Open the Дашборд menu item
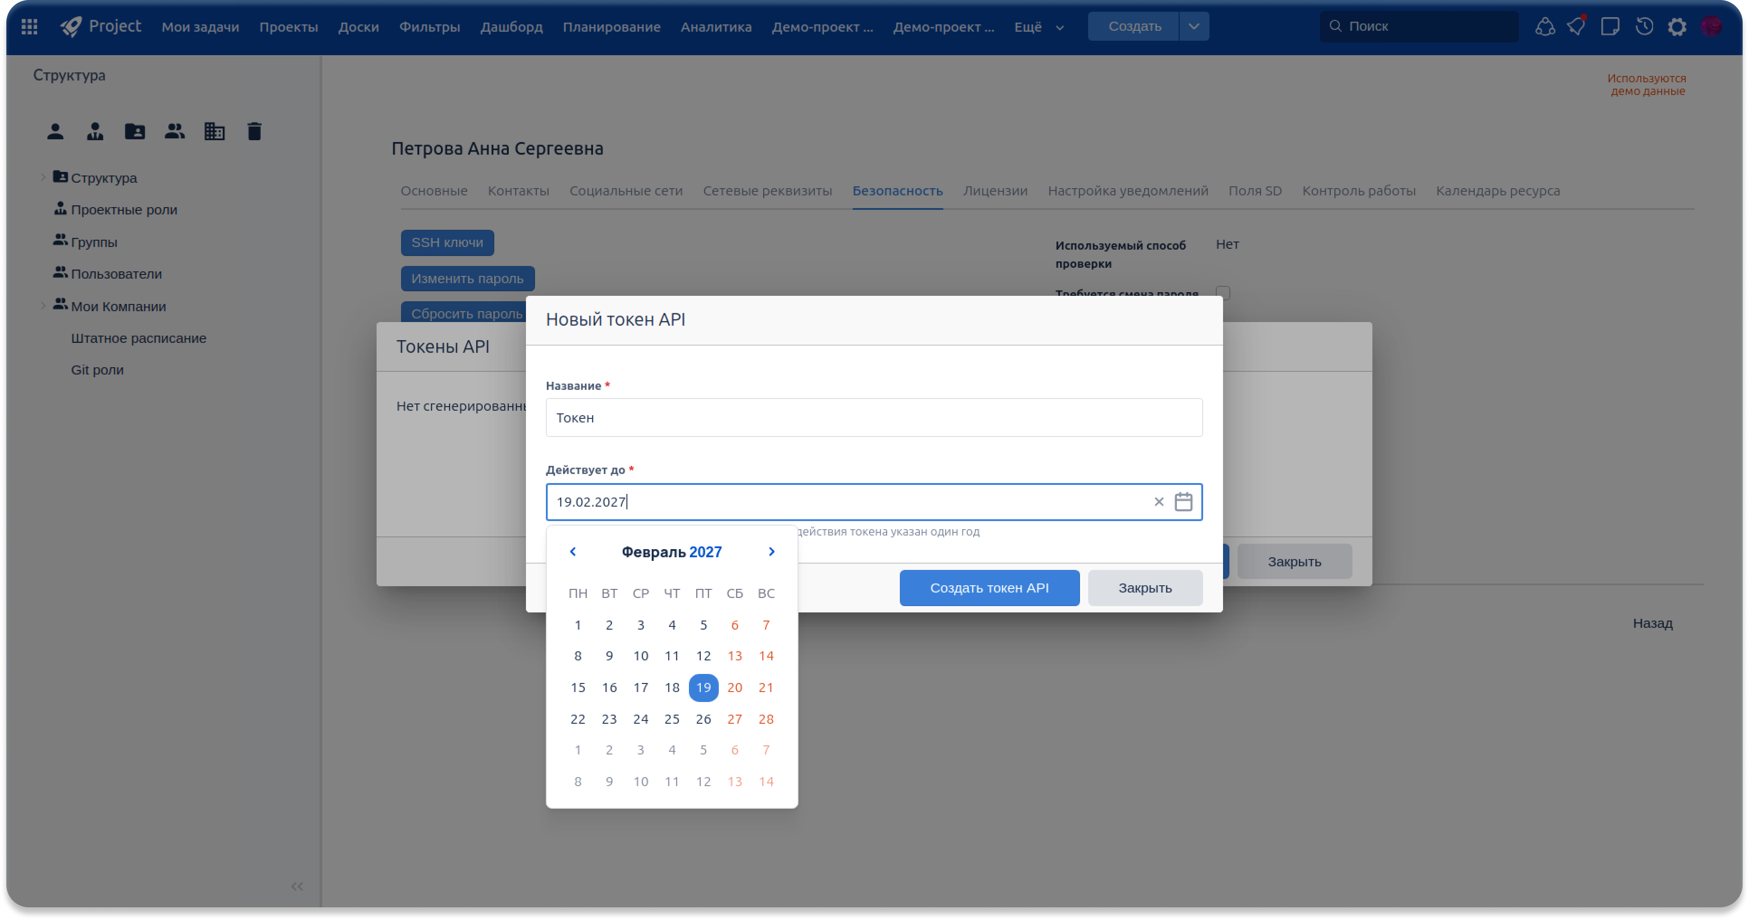The width and height of the screenshot is (1749, 920). [511, 27]
